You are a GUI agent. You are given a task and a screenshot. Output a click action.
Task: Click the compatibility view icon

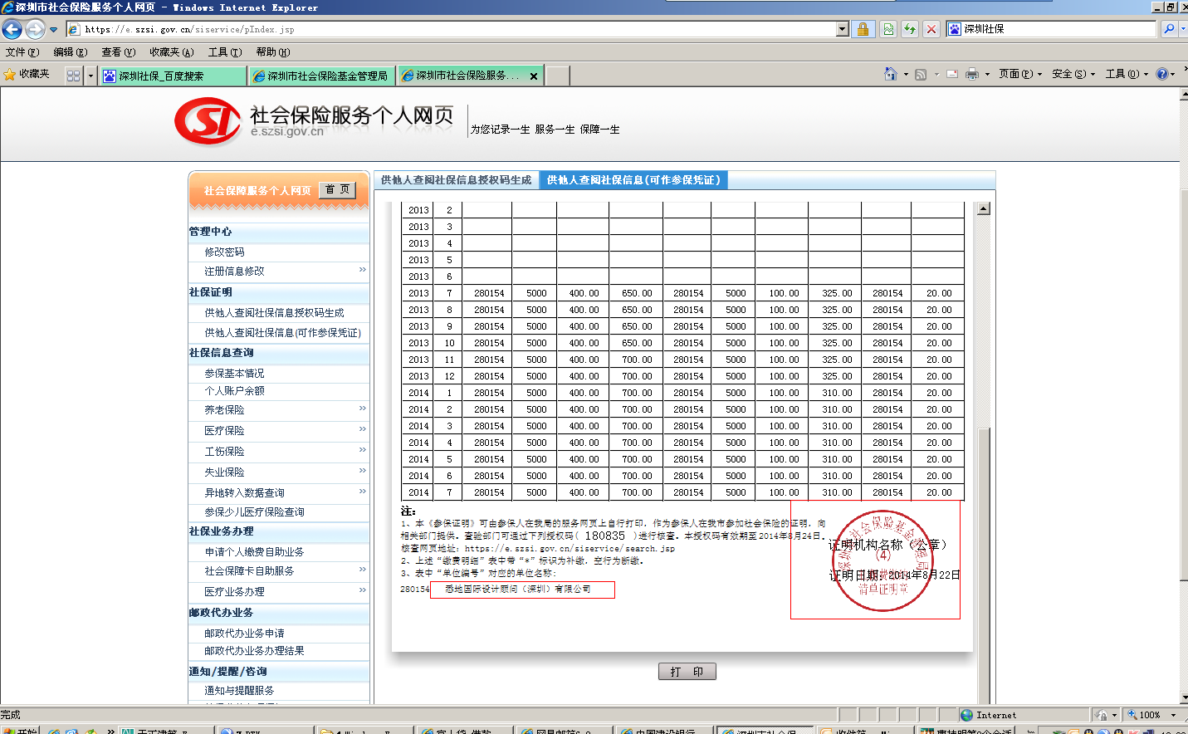tap(888, 29)
